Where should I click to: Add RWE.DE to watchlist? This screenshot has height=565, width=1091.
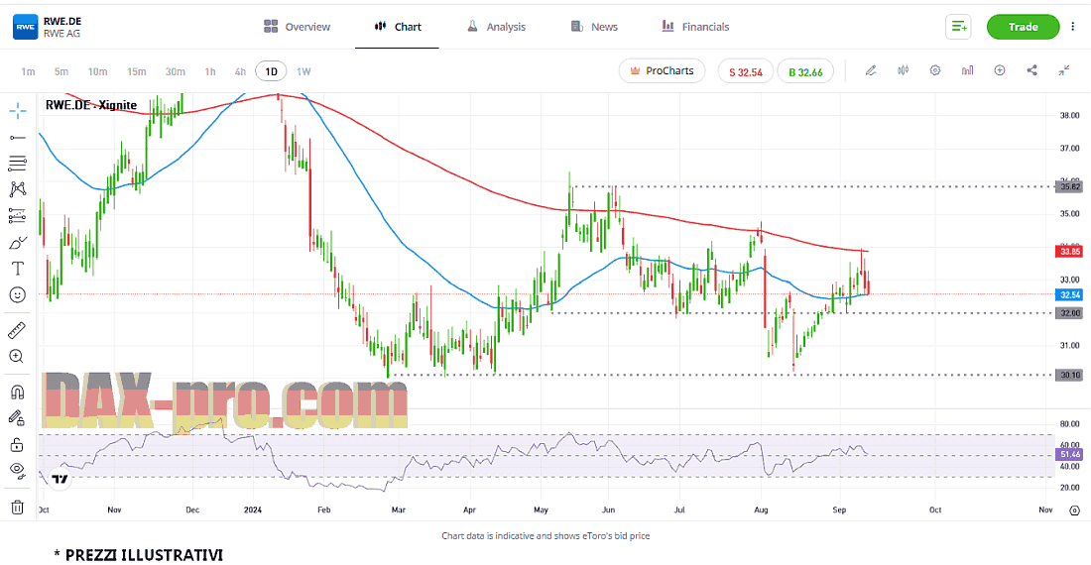(x=958, y=27)
